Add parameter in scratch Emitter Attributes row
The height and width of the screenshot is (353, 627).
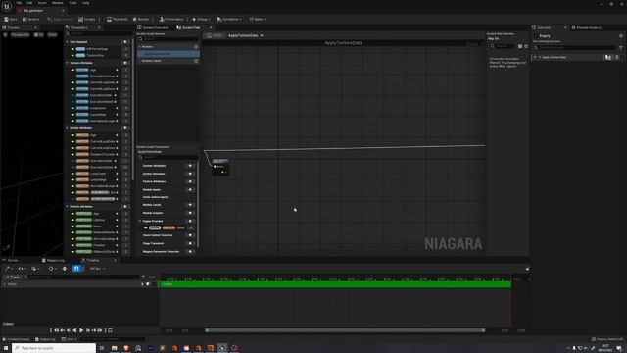tap(190, 174)
